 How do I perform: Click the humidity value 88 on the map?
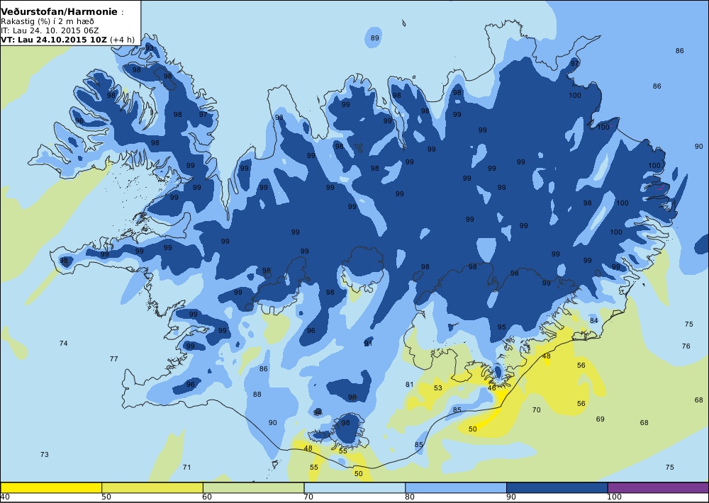point(257,395)
